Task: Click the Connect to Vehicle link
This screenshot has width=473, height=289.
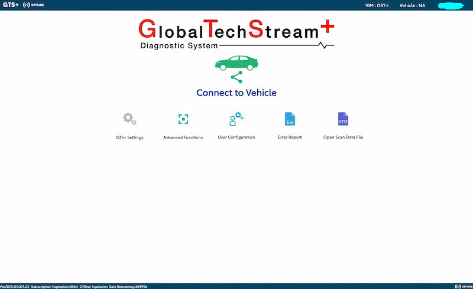Action: point(237,93)
